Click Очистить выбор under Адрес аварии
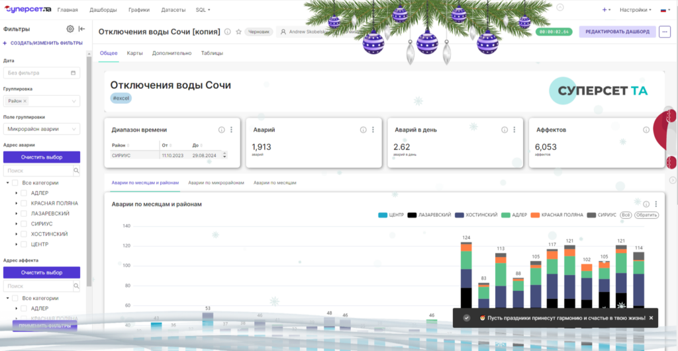 point(42,157)
